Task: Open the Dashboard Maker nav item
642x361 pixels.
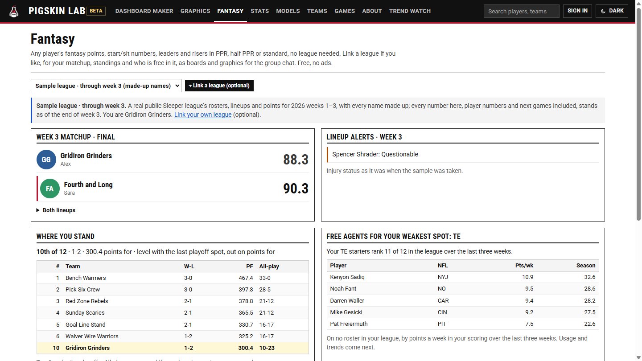Action: point(144,11)
